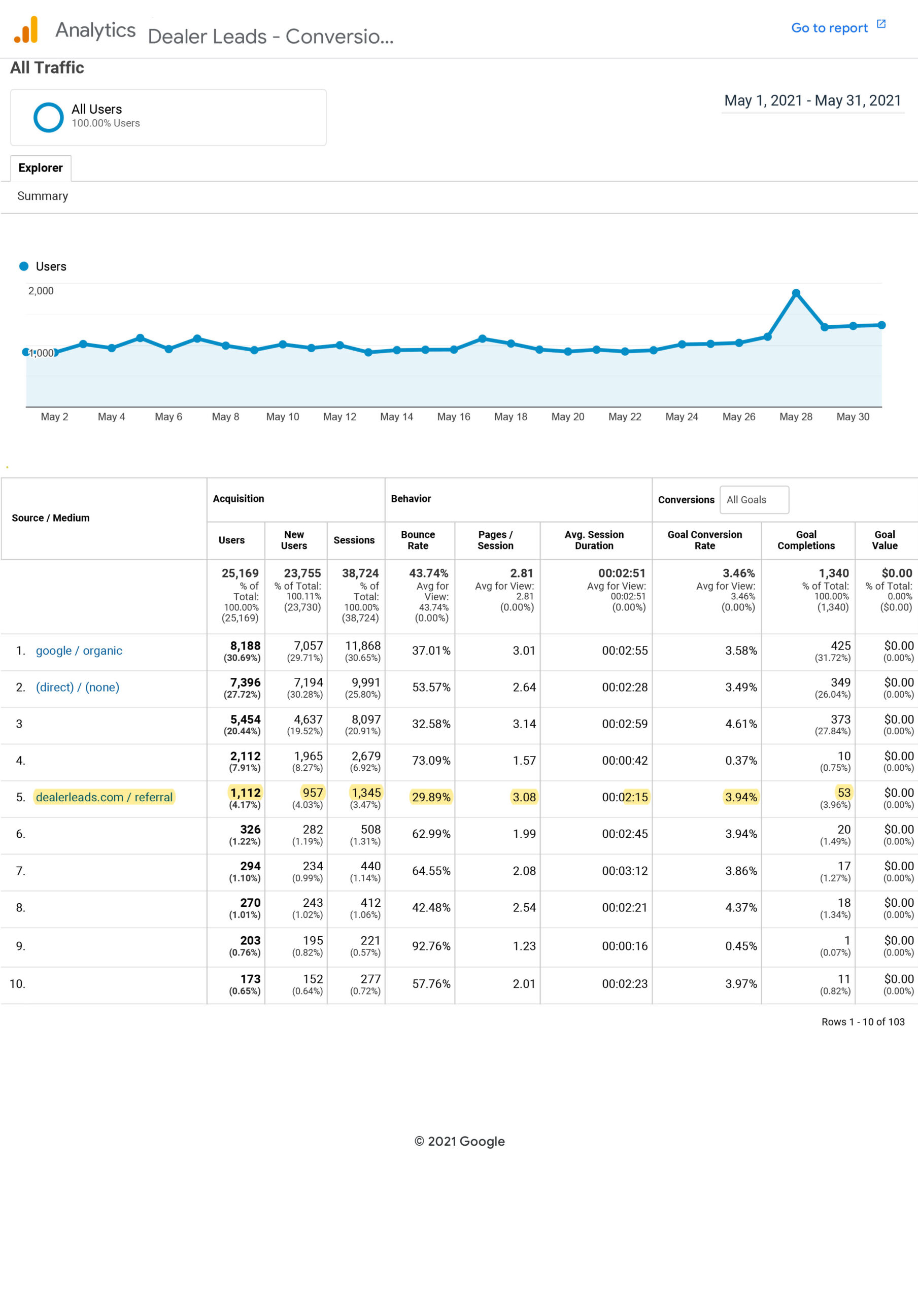Screen dimensions: 918x1299
Task: Click the peak chart point at May 28
Action: pyautogui.click(x=796, y=293)
